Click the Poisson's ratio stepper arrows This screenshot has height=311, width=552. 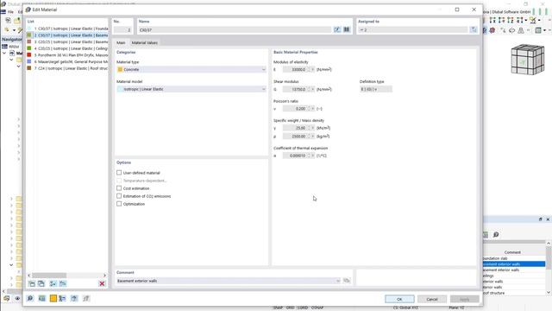coord(310,109)
